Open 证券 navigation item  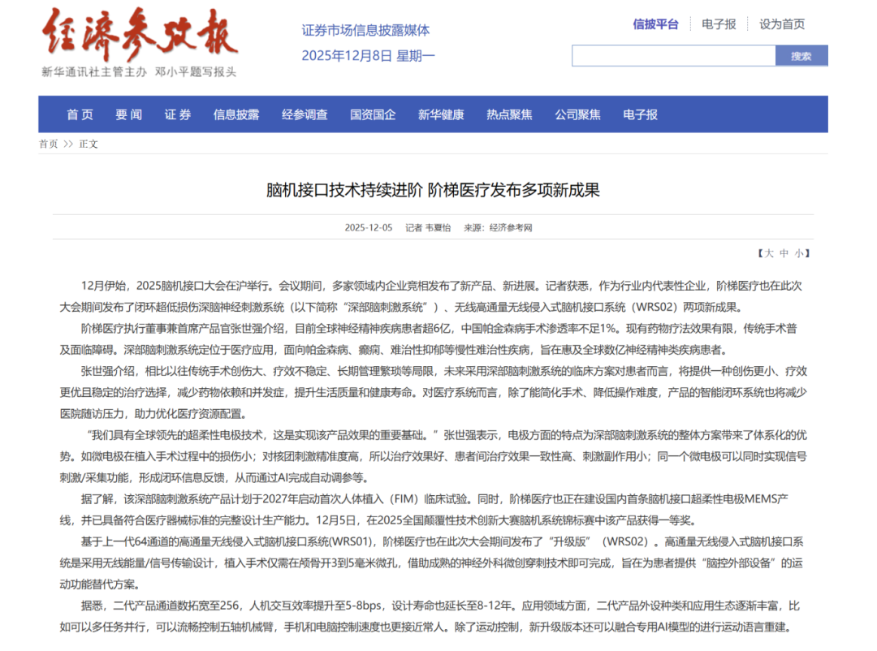[178, 114]
